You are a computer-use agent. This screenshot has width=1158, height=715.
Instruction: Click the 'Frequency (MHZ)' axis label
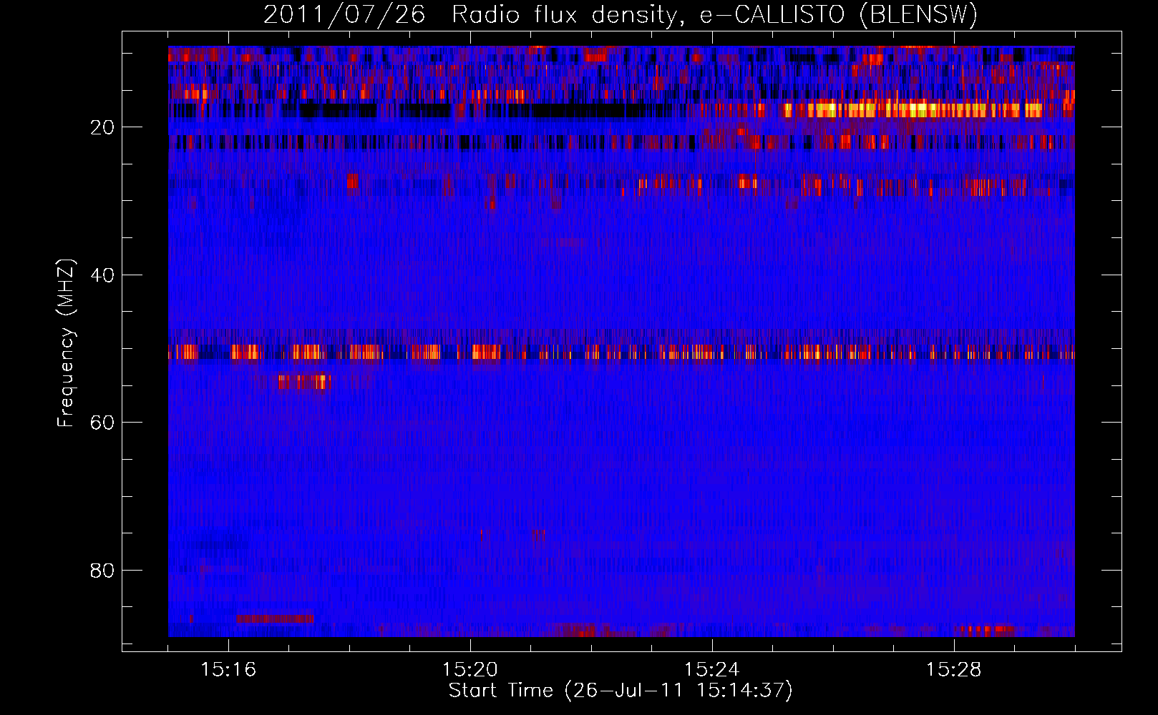point(66,344)
